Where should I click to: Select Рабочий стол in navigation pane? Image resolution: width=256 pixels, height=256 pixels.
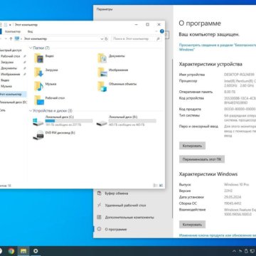pyautogui.click(x=11, y=56)
